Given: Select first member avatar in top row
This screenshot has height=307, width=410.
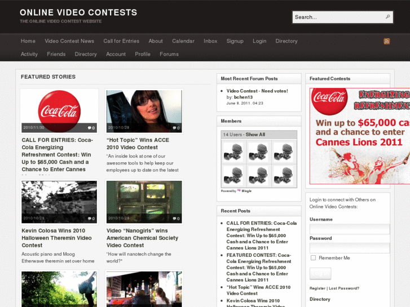Looking at the screenshot, I should click(234, 152).
